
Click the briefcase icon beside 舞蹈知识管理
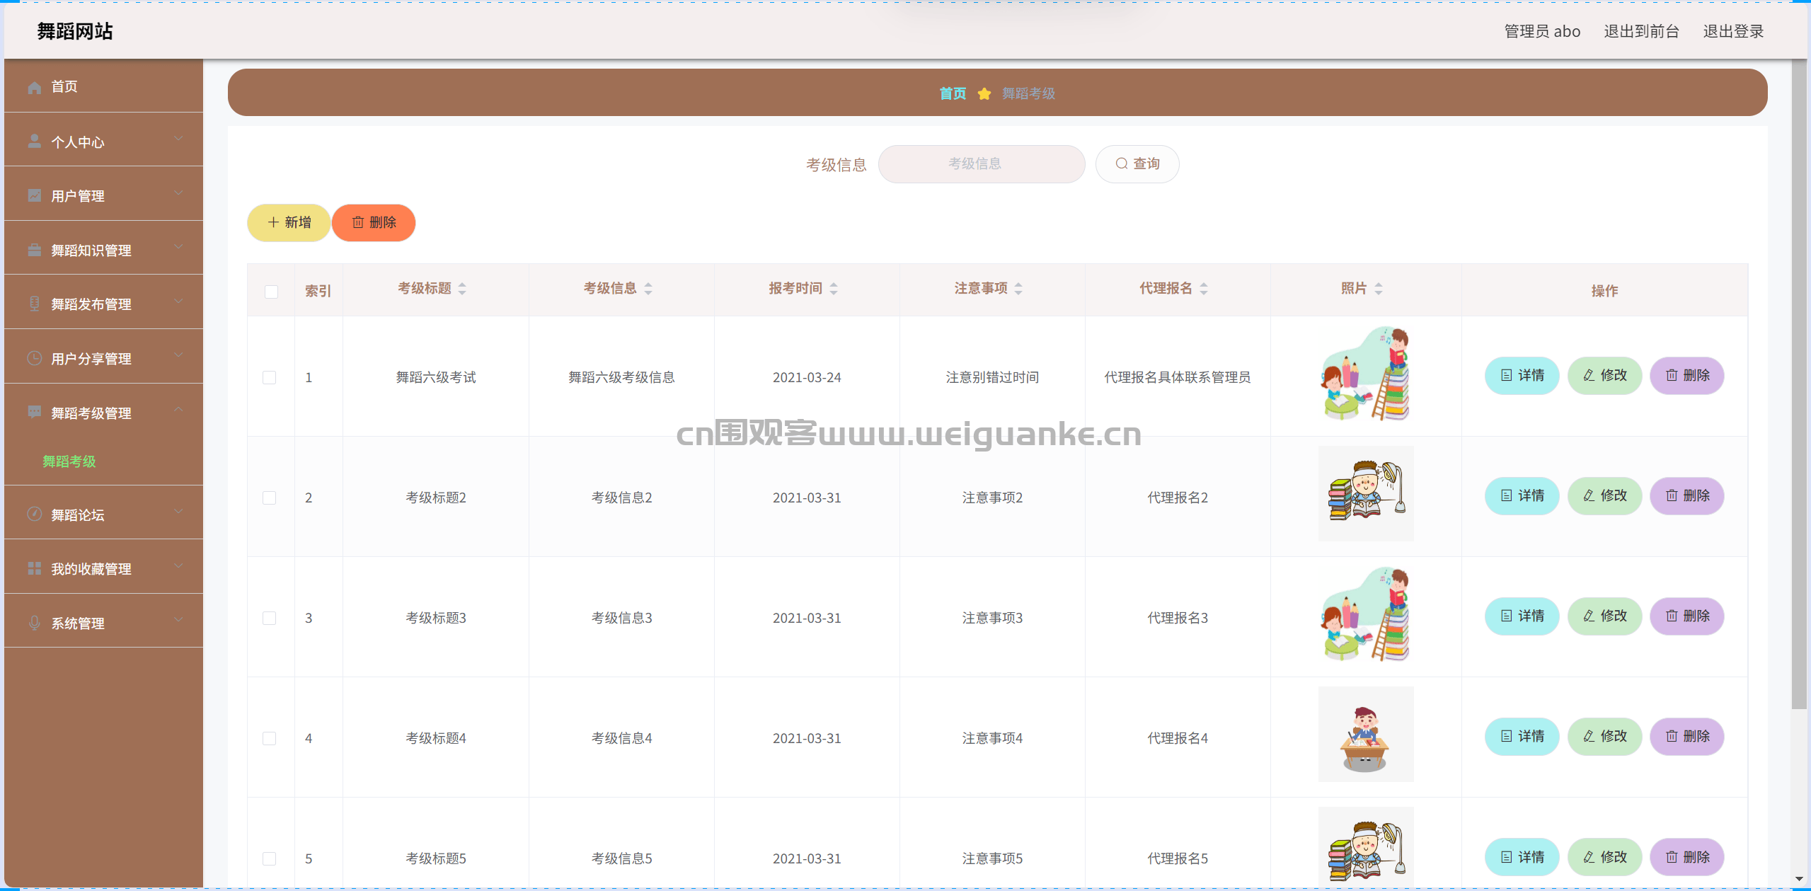34,250
